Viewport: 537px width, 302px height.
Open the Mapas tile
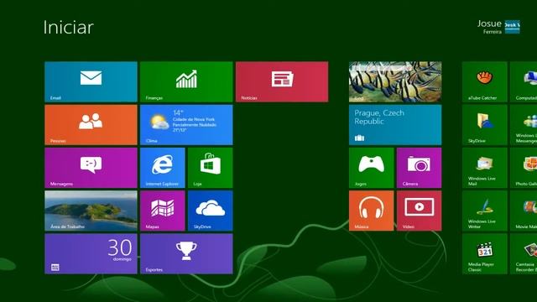coord(162,211)
